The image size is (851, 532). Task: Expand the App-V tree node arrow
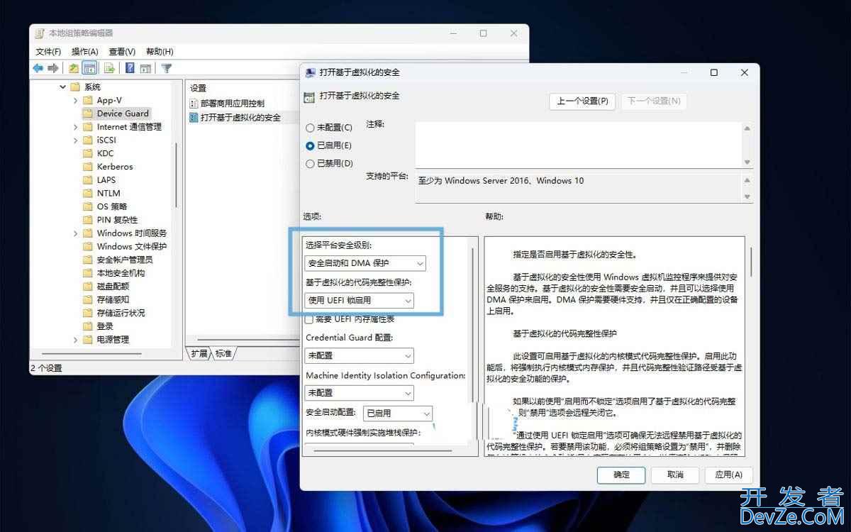[75, 100]
